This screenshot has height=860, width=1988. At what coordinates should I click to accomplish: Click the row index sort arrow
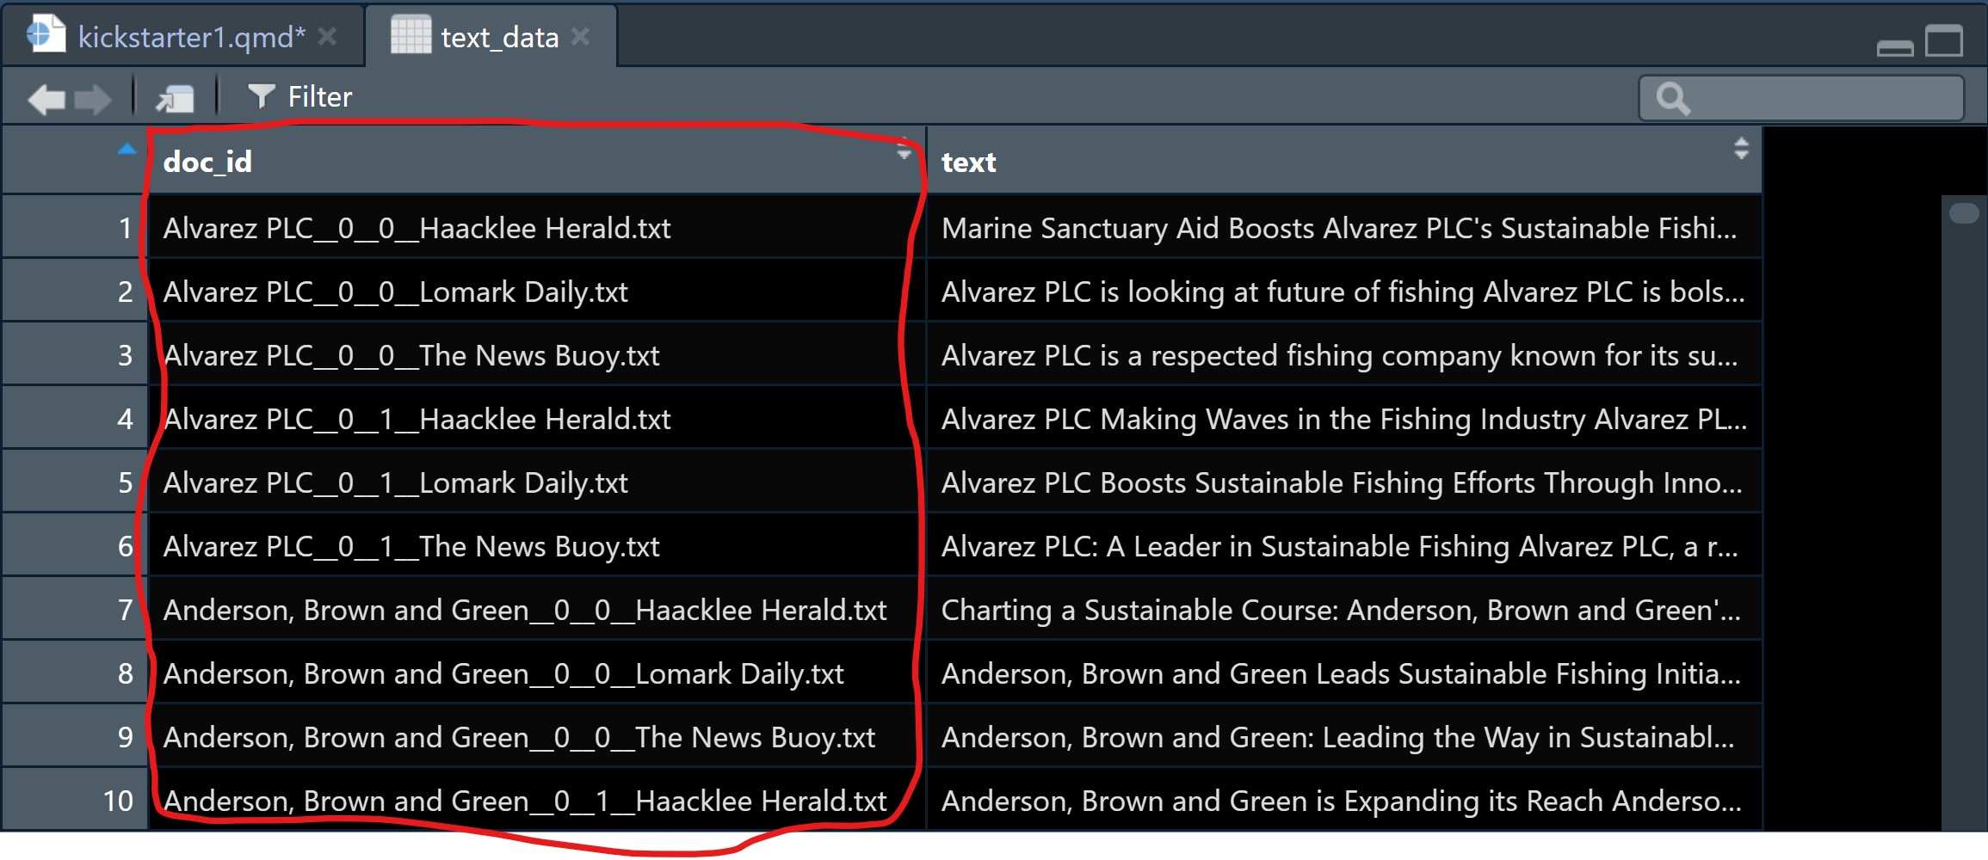coord(127,149)
